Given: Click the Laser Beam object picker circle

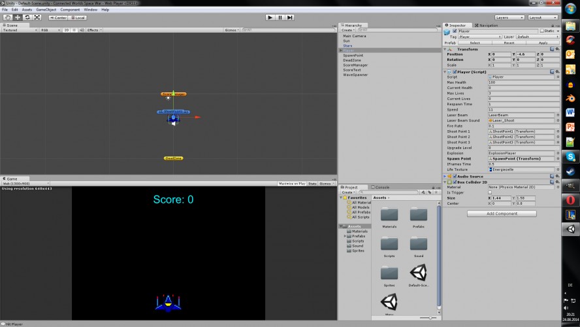Looking at the screenshot, I should 558,115.
